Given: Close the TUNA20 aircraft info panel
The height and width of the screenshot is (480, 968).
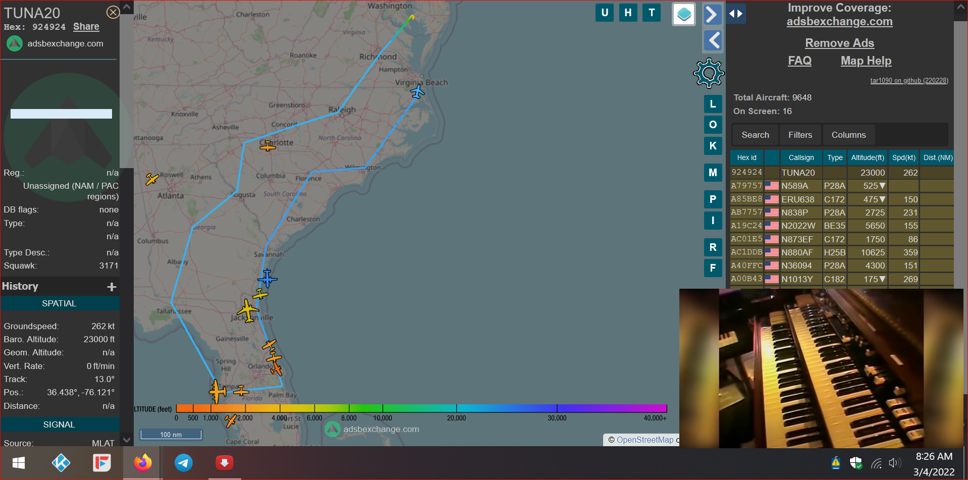Looking at the screenshot, I should tap(113, 12).
